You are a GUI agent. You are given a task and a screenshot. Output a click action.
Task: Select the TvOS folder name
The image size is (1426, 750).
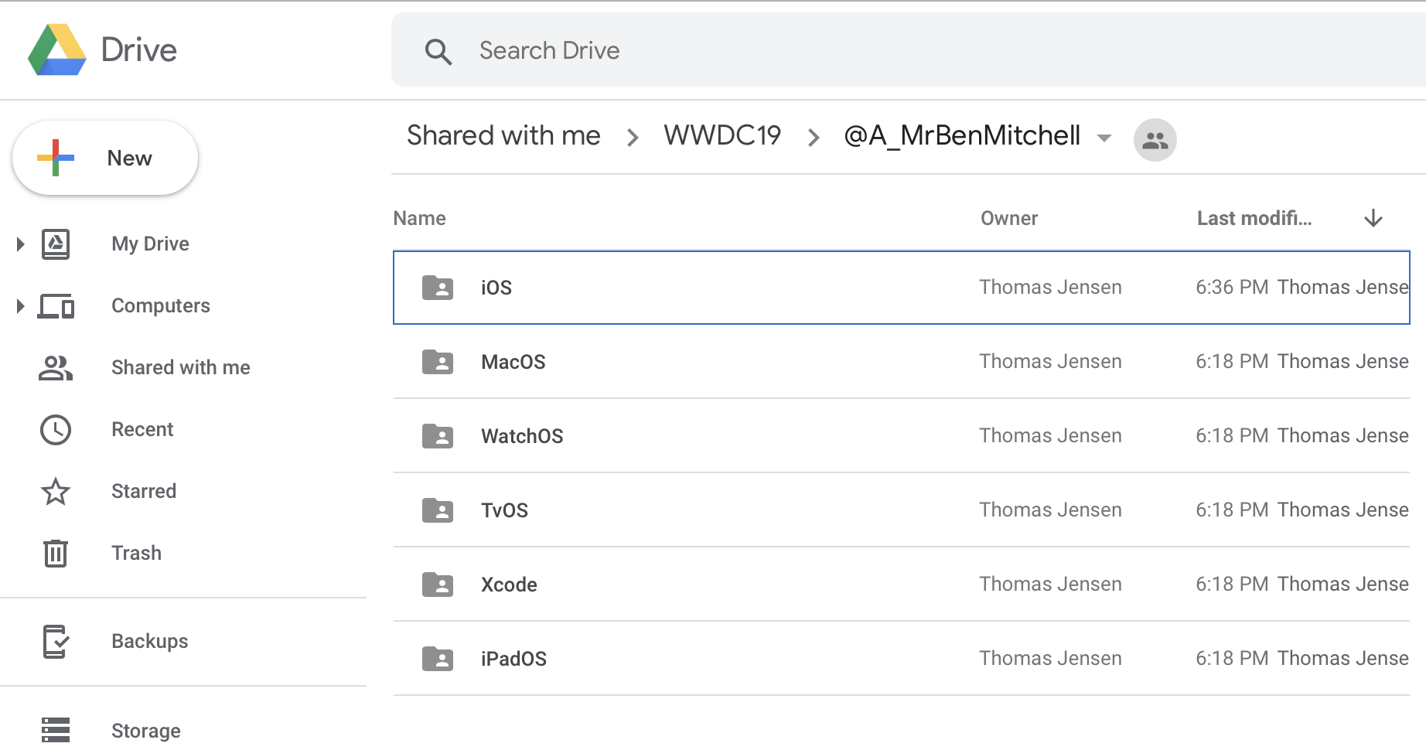click(505, 510)
